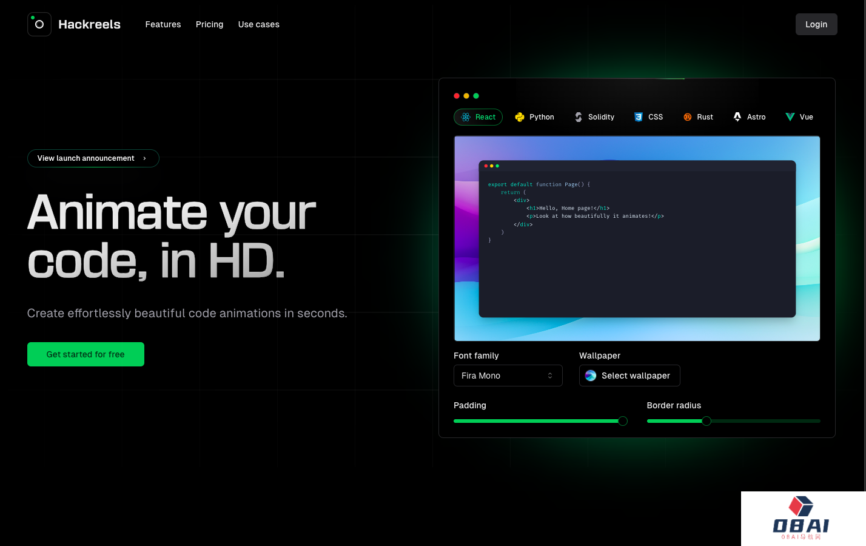Click the 'Border radius' label

674,405
